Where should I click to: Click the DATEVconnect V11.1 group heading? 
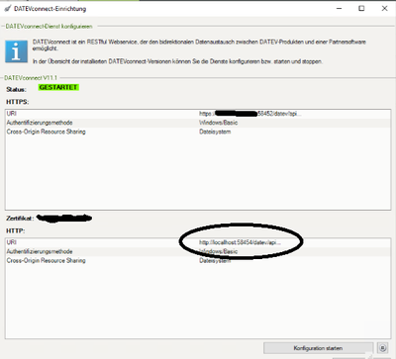(31, 78)
